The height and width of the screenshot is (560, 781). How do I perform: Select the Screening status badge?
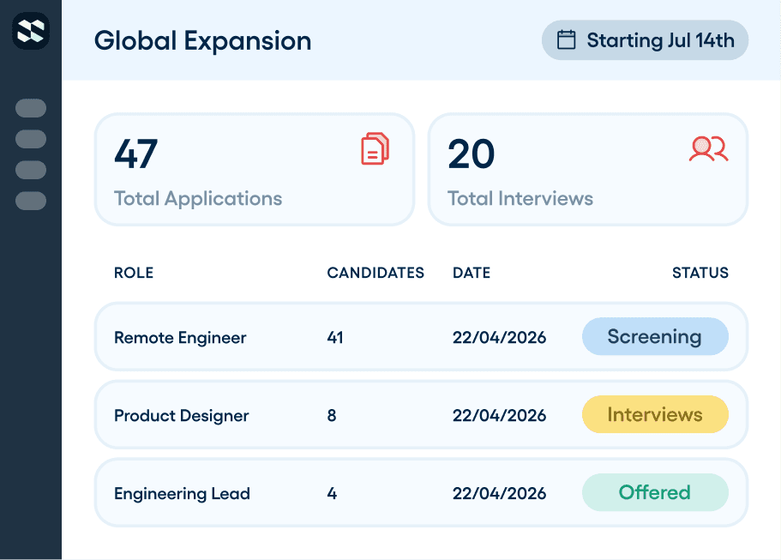pos(655,337)
